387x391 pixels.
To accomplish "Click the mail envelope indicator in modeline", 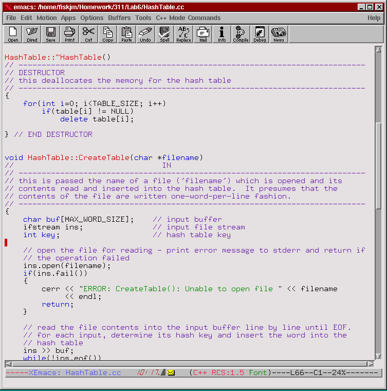I will tap(171, 372).
